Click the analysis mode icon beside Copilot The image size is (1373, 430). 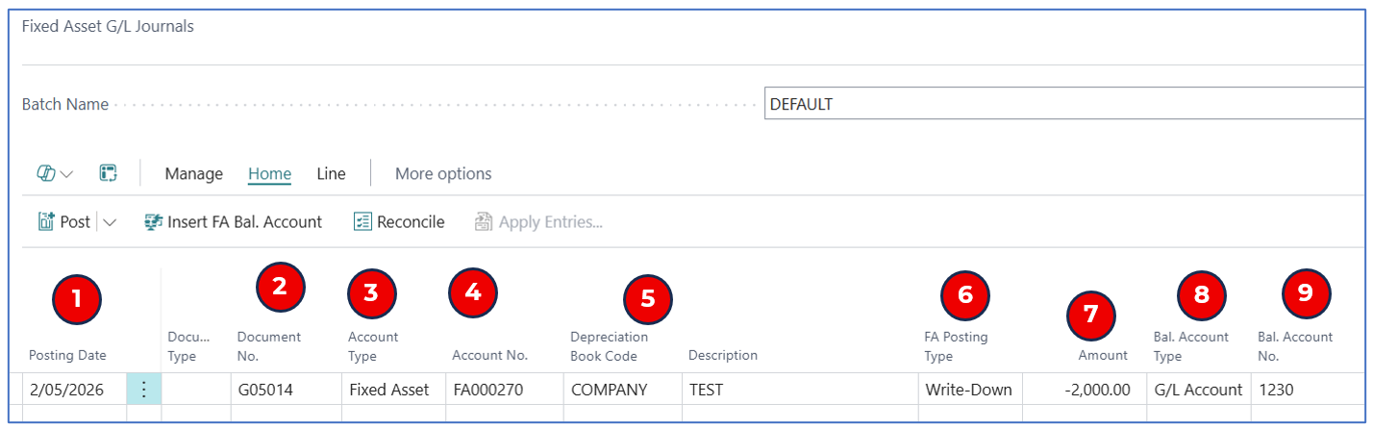click(108, 174)
